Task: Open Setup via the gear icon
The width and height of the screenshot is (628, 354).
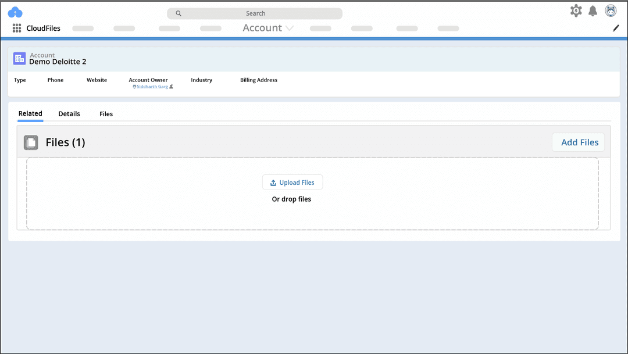Action: point(576,10)
